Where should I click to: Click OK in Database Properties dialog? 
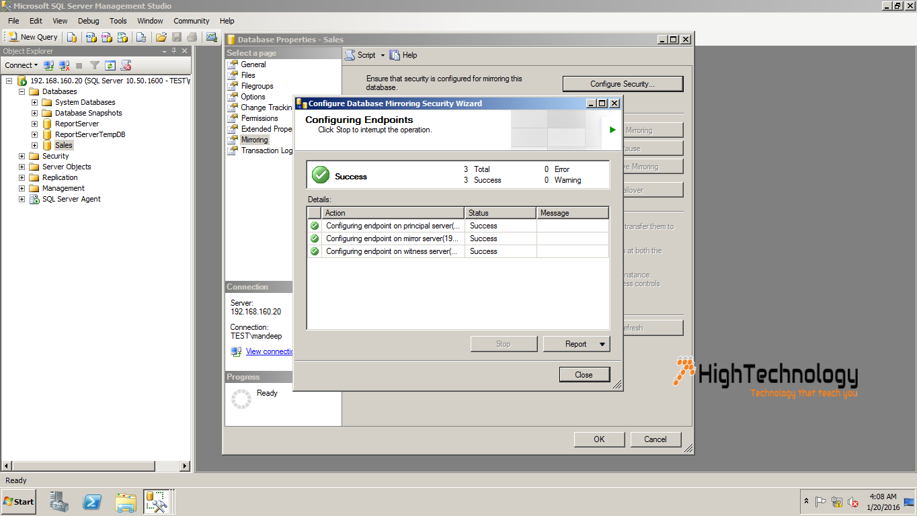[x=599, y=439]
